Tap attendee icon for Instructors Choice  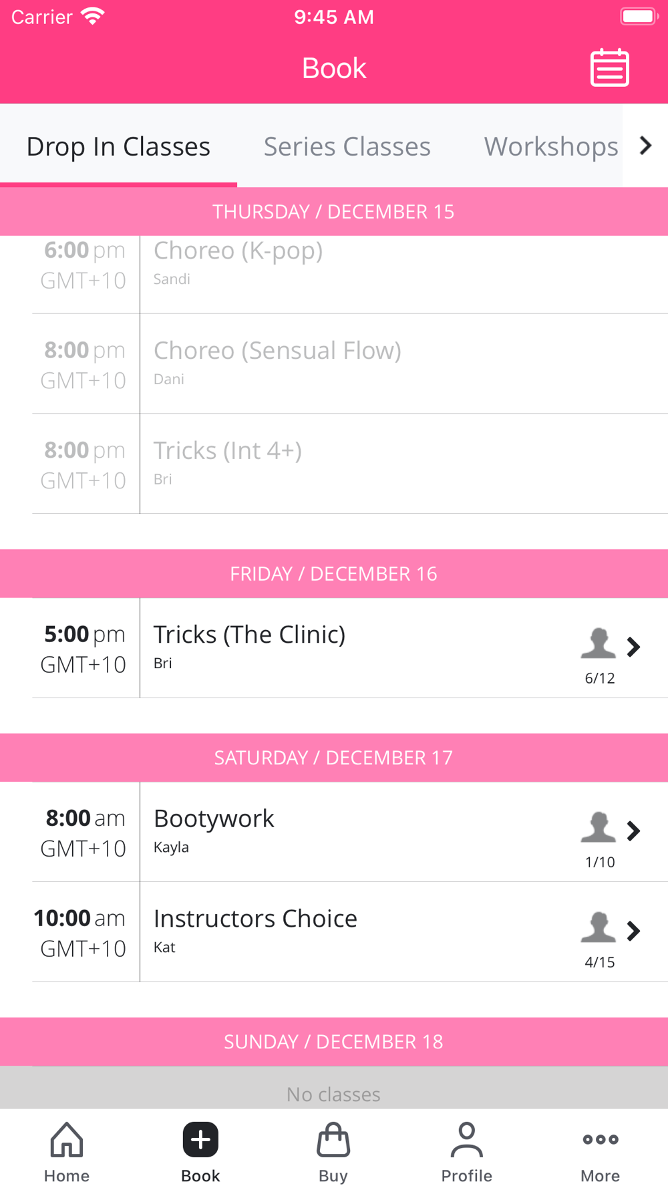click(599, 927)
